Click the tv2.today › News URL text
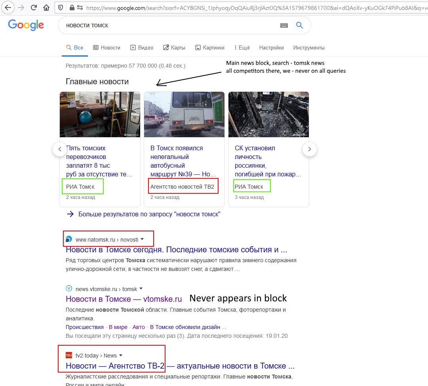428x386 pixels. pos(96,356)
